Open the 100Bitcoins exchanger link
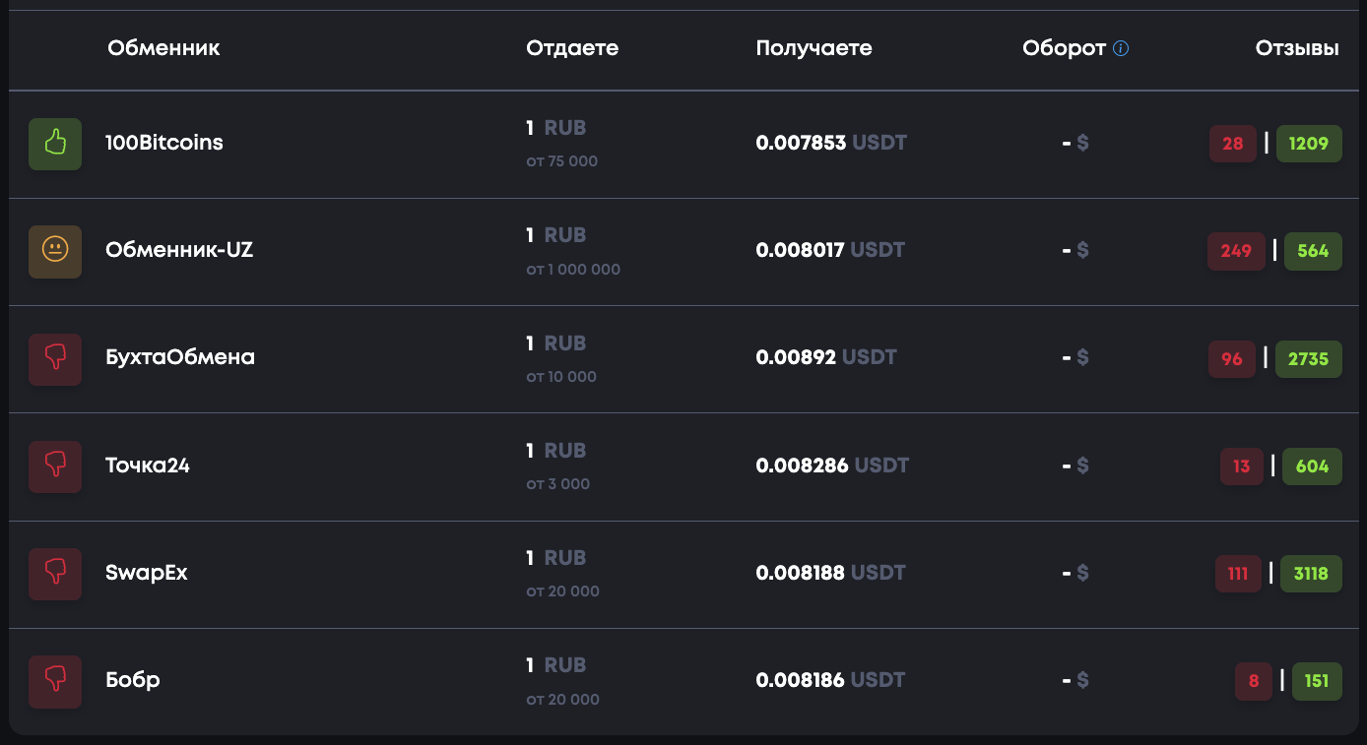The image size is (1367, 745). pyautogui.click(x=164, y=143)
